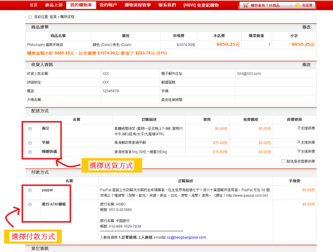This screenshot has width=333, height=252.
Task: Open 聯系我們 menu item
Action: click(167, 5)
